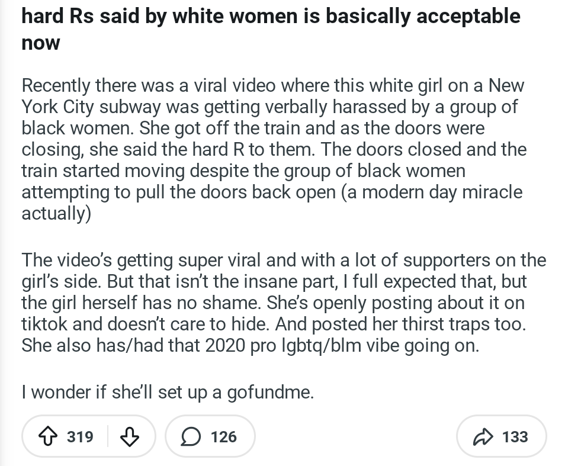Click the gray left edge strip
Image resolution: width=568 pixels, height=466 pixels.
pos(2,237)
